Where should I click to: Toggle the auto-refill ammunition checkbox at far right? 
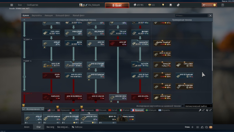pyautogui.click(x=210, y=110)
